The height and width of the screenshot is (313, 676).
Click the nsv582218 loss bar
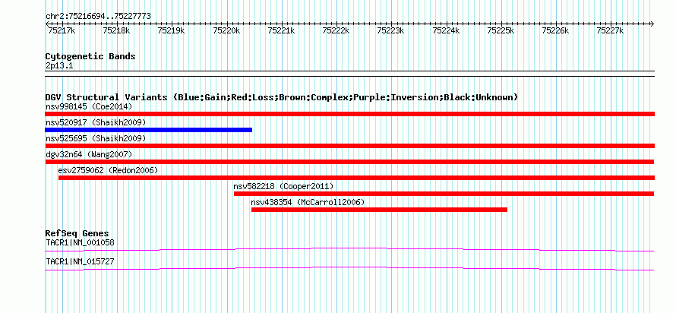[x=444, y=194]
